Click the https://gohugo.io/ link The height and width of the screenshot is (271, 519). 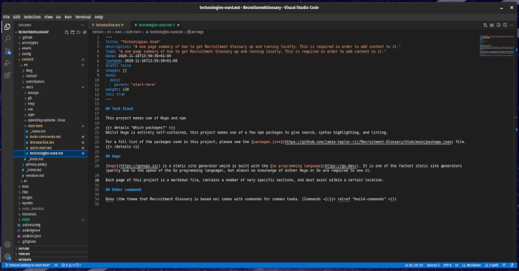pos(139,166)
